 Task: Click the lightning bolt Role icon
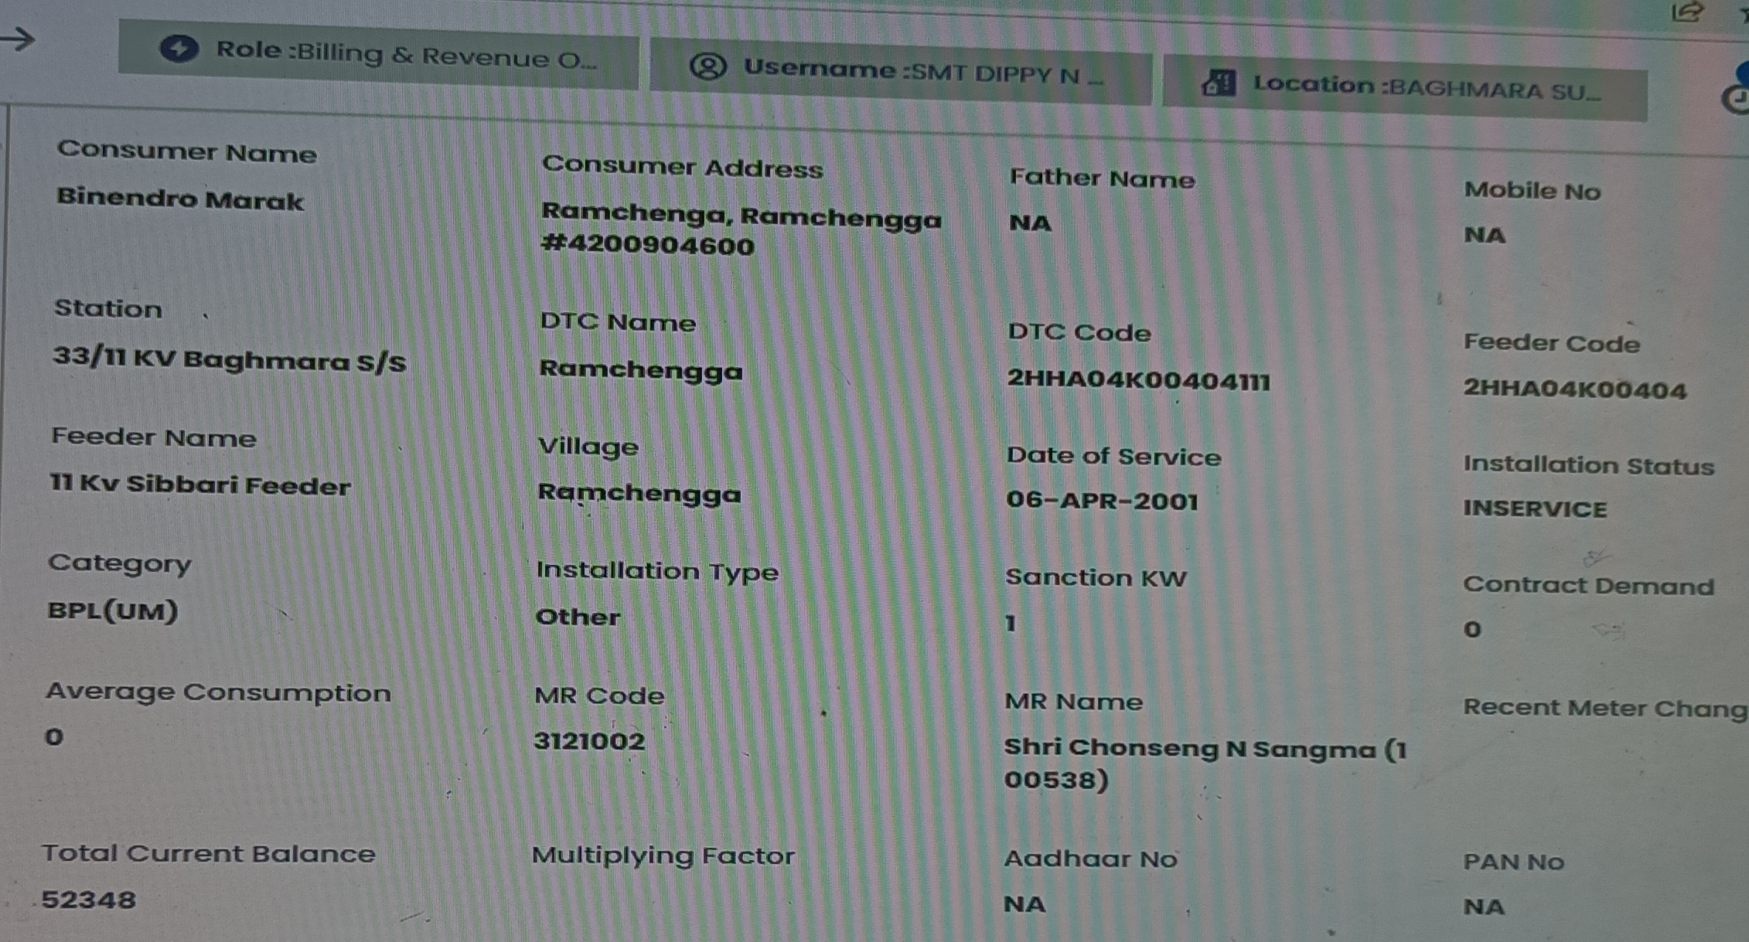point(179,49)
